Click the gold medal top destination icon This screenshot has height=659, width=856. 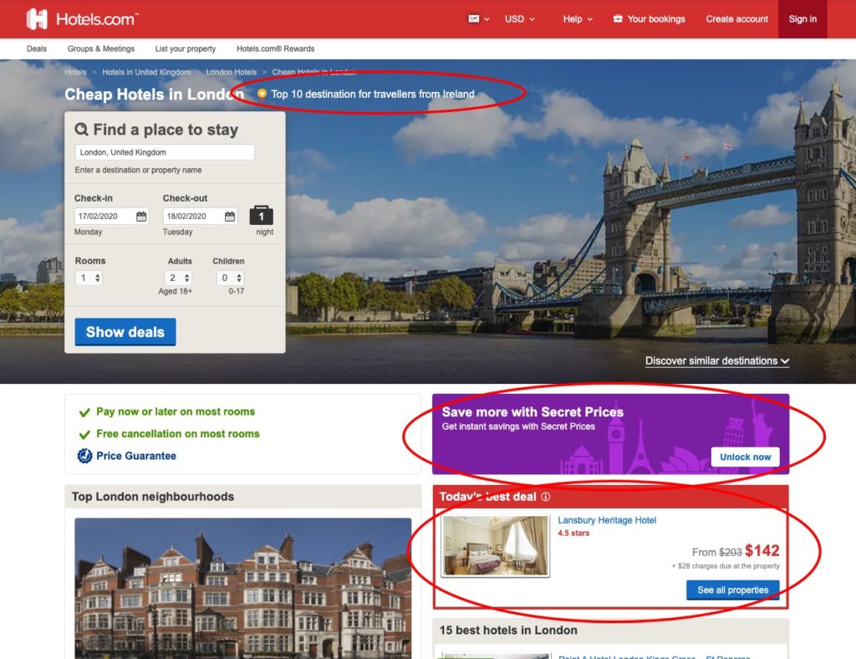pos(262,94)
